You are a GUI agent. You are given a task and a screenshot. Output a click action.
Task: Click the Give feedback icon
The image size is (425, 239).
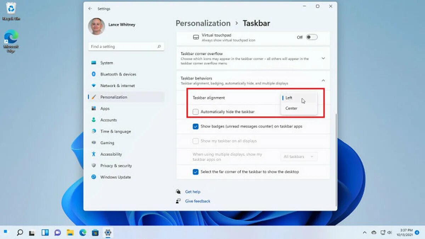click(x=178, y=201)
